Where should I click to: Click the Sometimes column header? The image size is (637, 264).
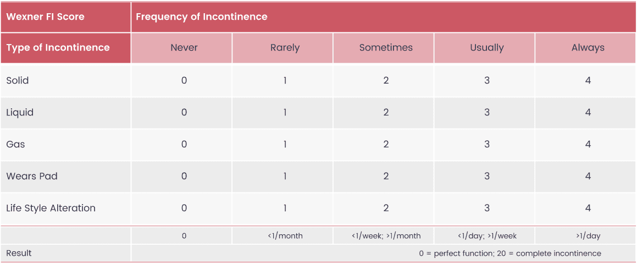click(386, 48)
